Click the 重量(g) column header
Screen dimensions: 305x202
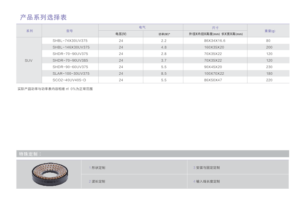point(270,31)
